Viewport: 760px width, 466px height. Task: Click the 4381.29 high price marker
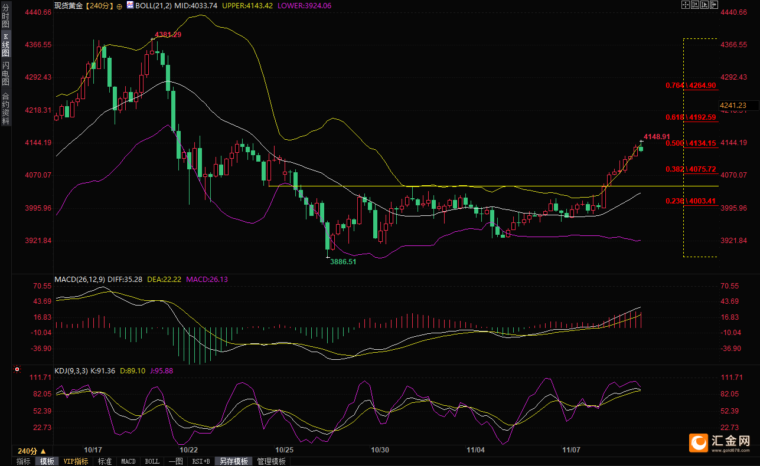pos(168,35)
